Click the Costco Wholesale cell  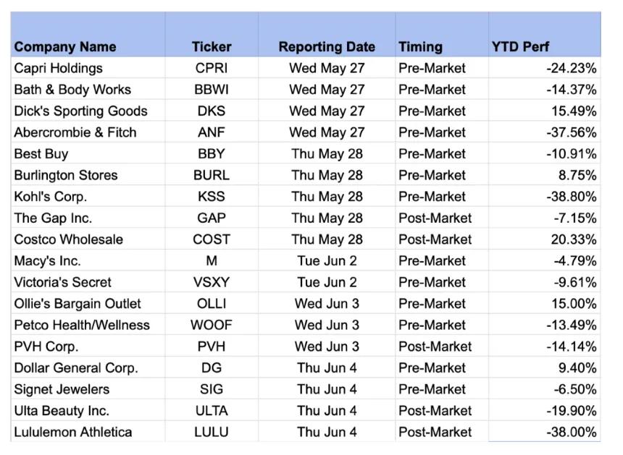pyautogui.click(x=88, y=239)
